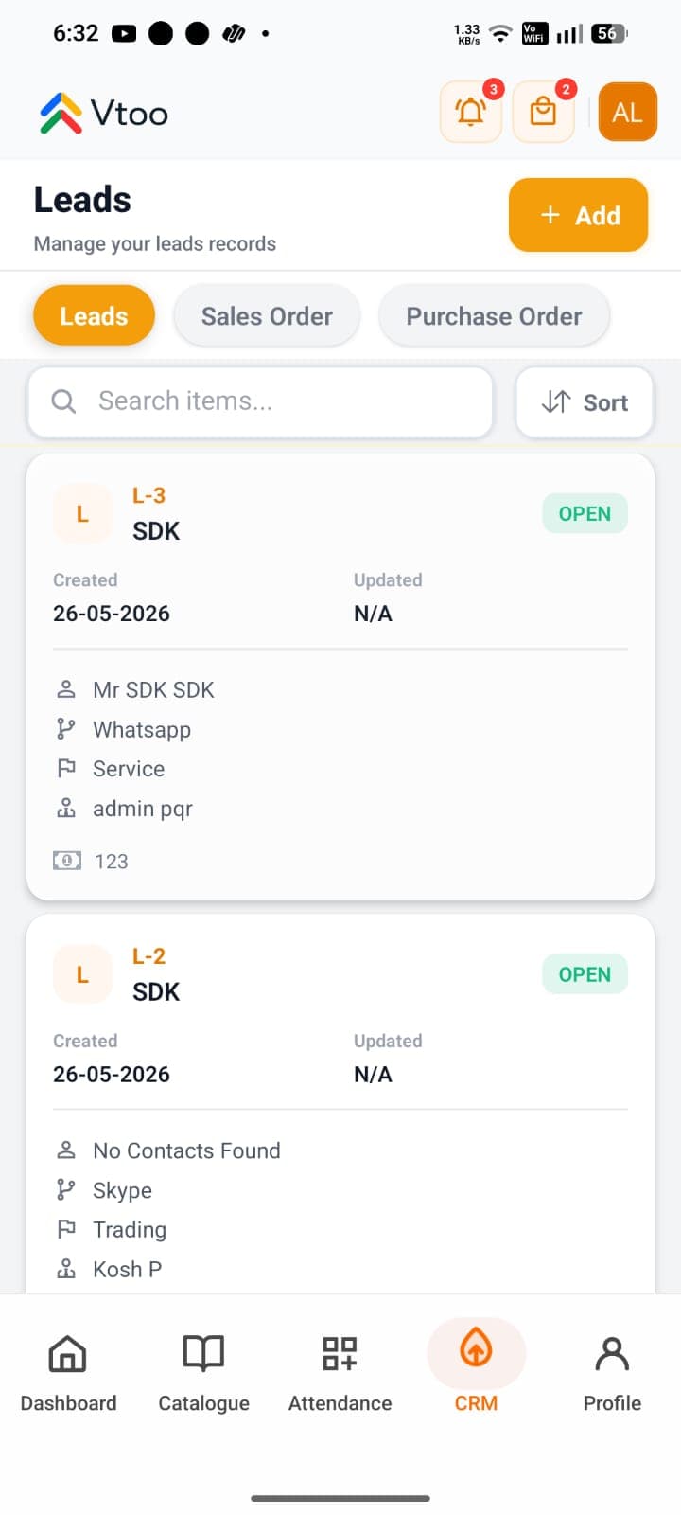Open the L-2 SDK lead card
This screenshot has width=681, height=1515.
point(340,1103)
